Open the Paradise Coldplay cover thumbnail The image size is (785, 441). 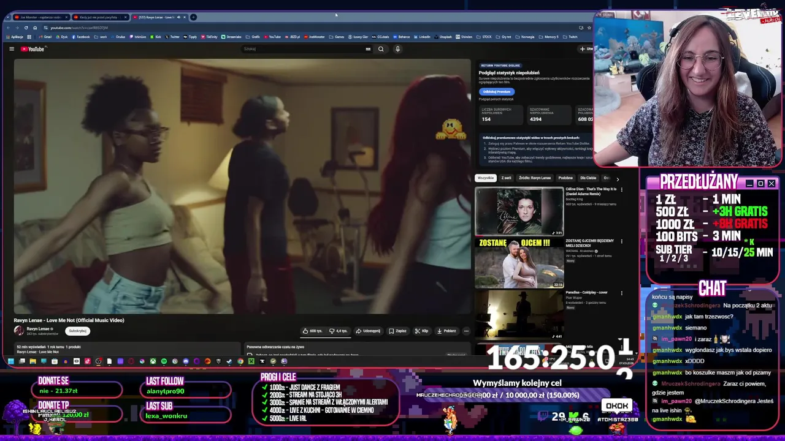(519, 315)
